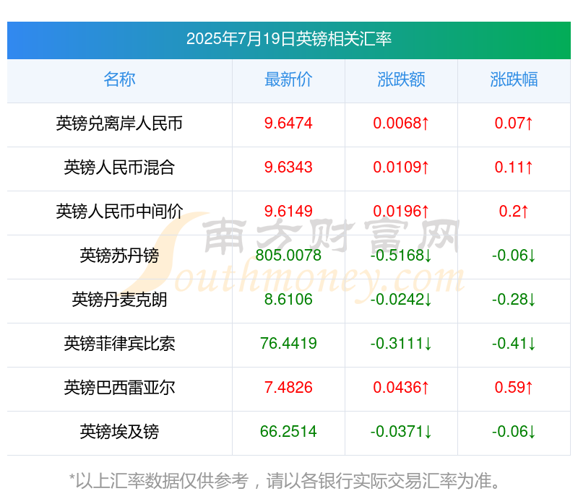
Task: Click the change percent 0.59↑
Action: pos(514,388)
